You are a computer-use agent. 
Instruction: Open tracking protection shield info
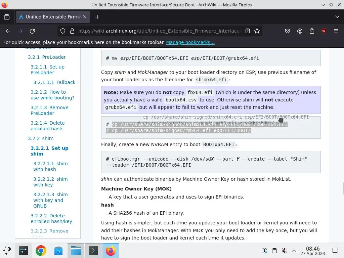click(x=63, y=31)
